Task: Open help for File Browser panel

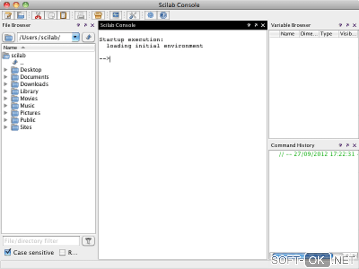Action: (78, 25)
